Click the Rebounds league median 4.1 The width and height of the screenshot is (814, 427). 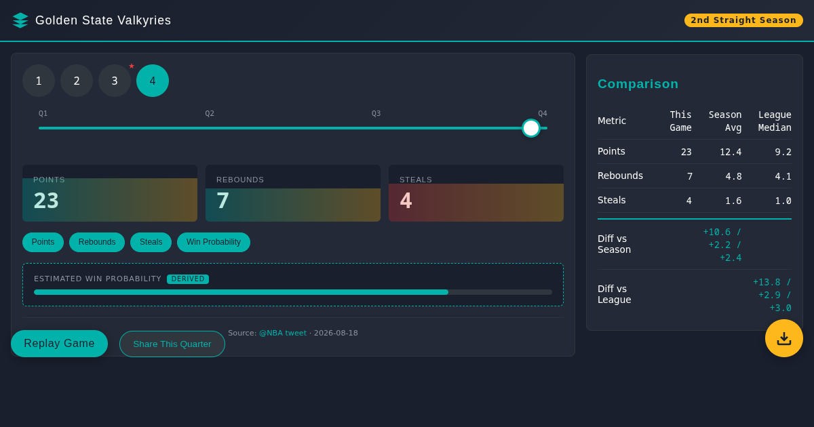coord(783,176)
